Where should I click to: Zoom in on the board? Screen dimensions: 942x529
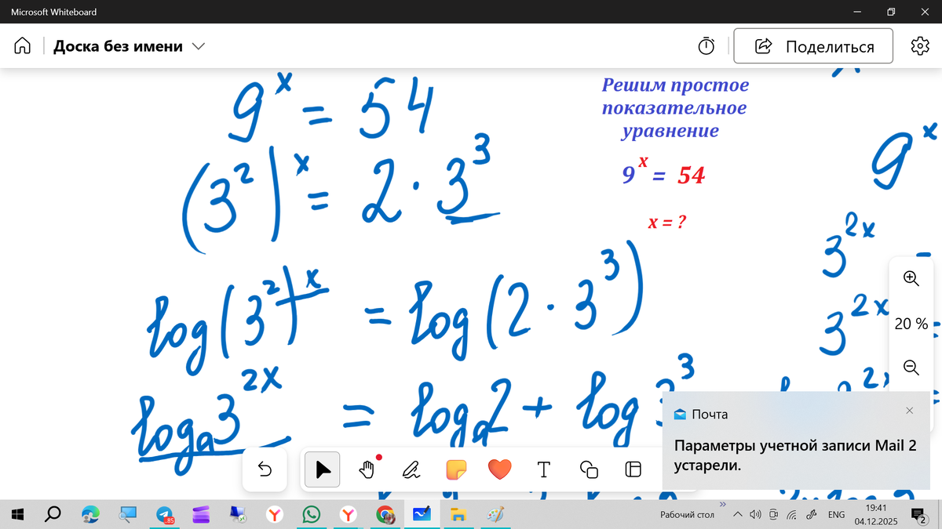pos(911,277)
